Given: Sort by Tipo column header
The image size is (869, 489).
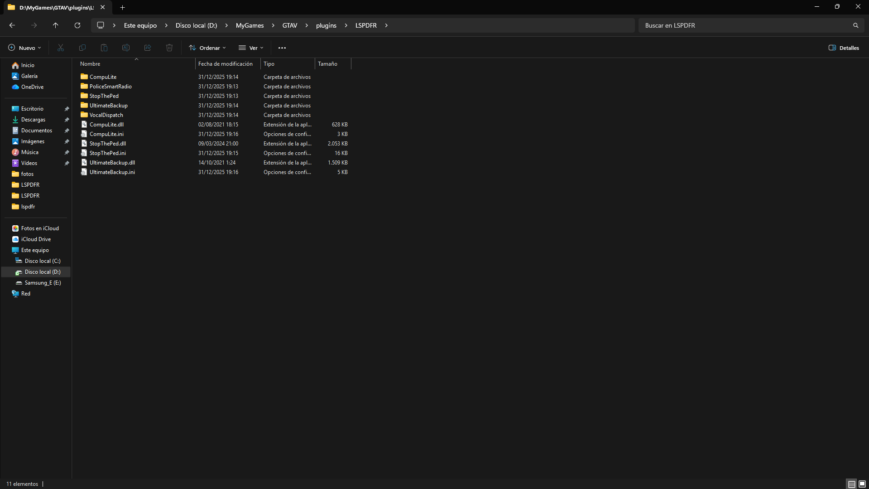Looking at the screenshot, I should click(x=288, y=64).
